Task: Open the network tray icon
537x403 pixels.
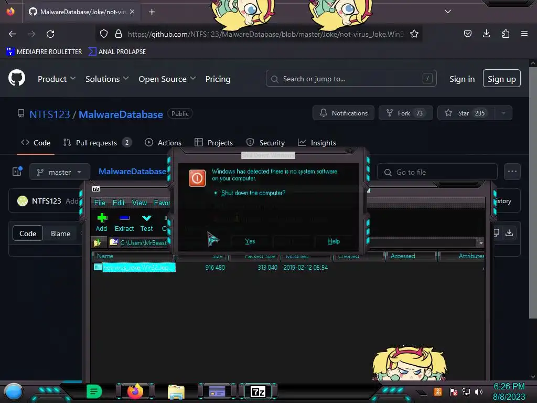Action: click(466, 391)
